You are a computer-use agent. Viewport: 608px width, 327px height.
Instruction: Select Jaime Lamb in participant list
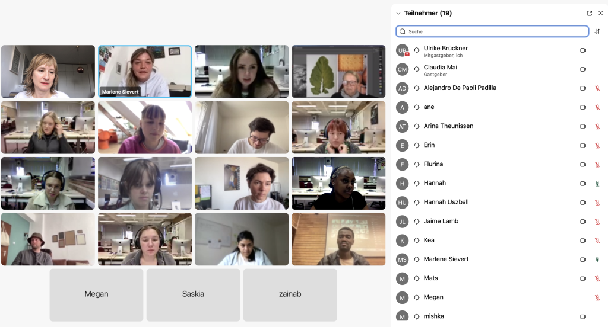click(499, 222)
